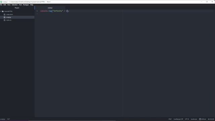Click the style.css file icon
The width and height of the screenshot is (215, 121).
[4, 20]
